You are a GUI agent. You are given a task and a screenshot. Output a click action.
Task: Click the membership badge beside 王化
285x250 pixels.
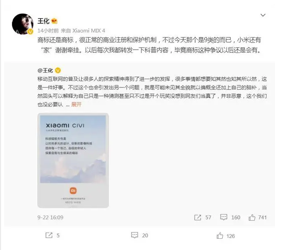pyautogui.click(x=54, y=21)
